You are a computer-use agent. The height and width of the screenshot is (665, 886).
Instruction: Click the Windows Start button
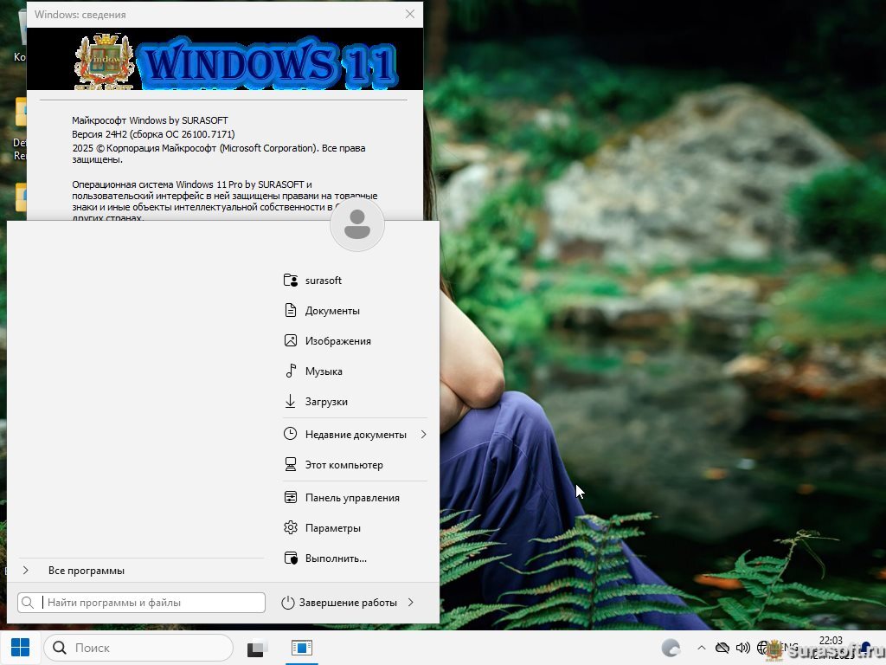[x=21, y=648]
